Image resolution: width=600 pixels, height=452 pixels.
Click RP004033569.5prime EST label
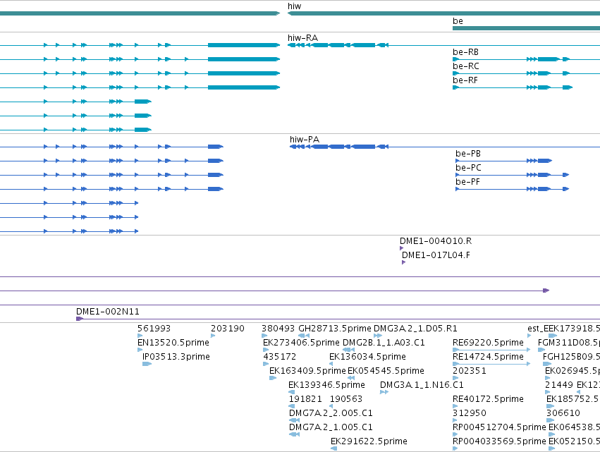499,441
